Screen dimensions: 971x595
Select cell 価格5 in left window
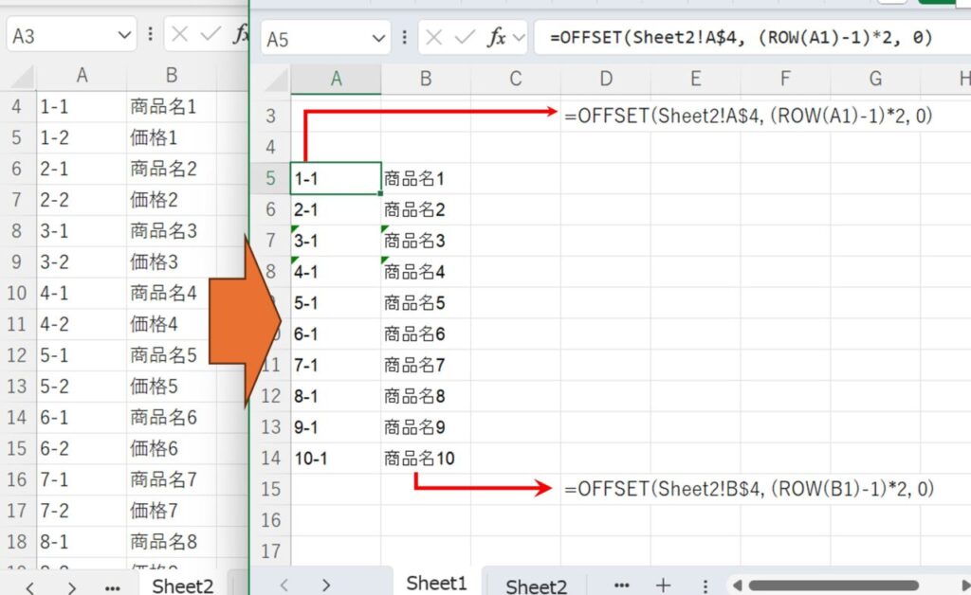(172, 386)
